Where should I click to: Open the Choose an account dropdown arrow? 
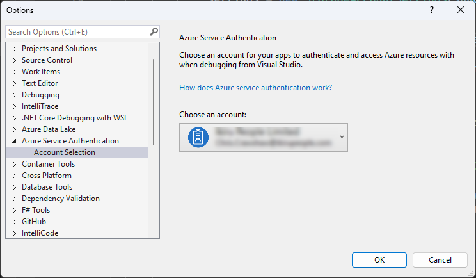342,137
